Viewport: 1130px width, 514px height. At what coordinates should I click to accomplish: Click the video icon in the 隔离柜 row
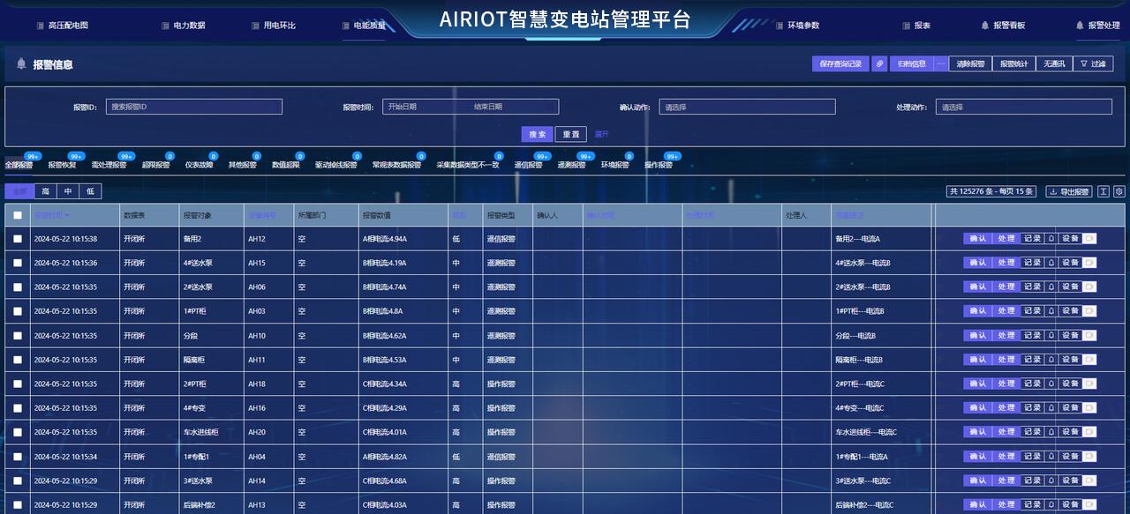pyautogui.click(x=1089, y=359)
